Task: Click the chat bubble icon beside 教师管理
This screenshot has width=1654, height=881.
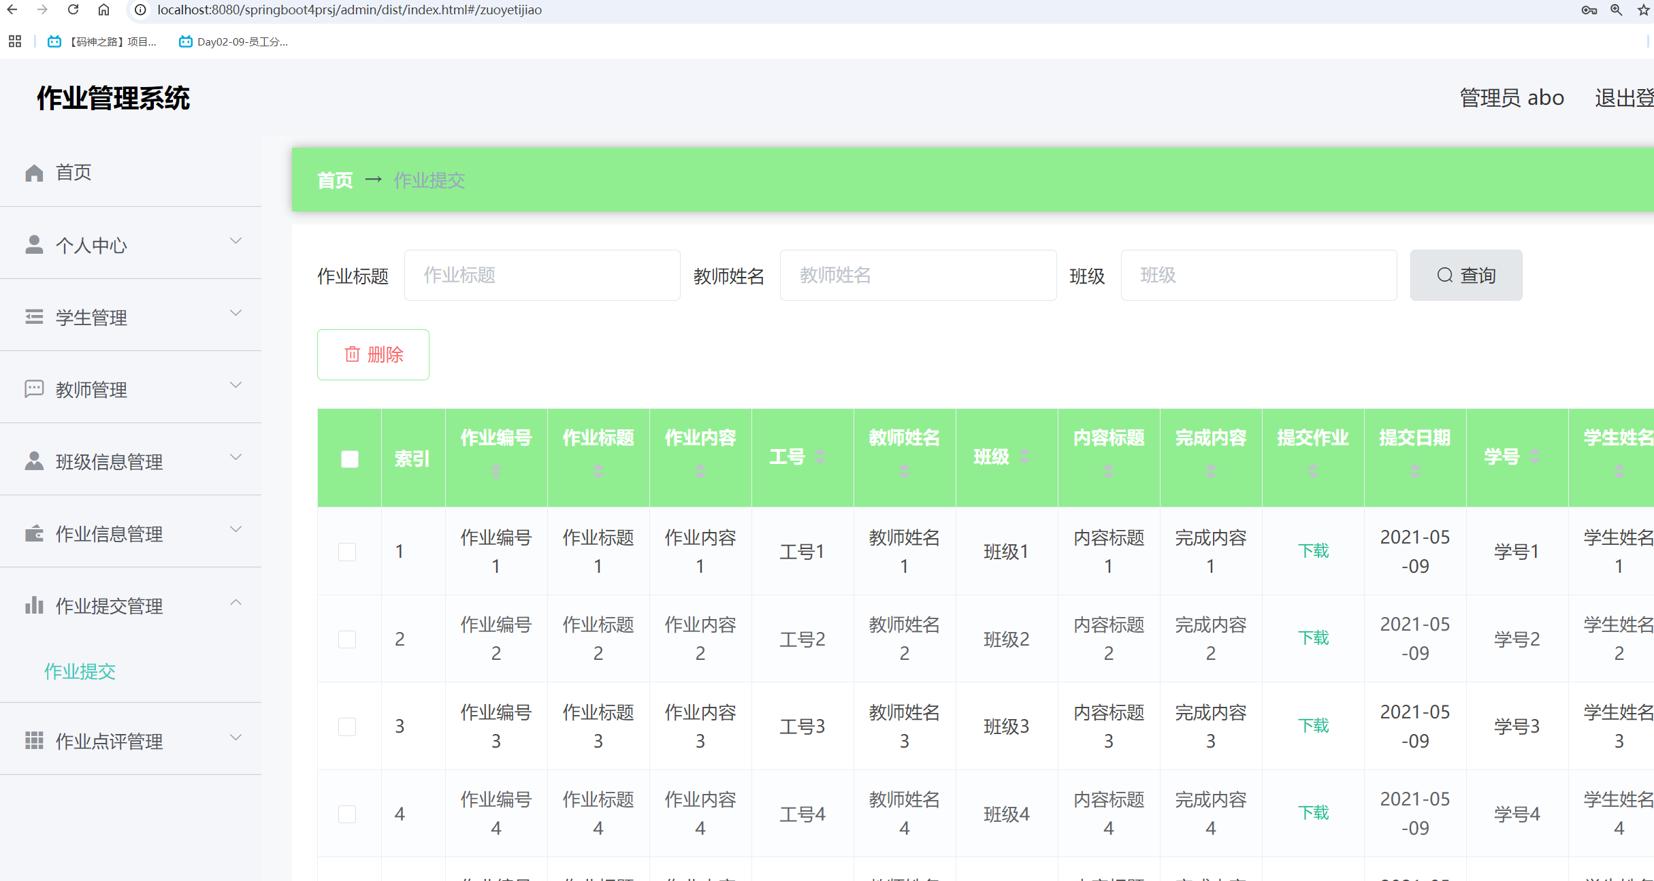Action: coord(34,389)
